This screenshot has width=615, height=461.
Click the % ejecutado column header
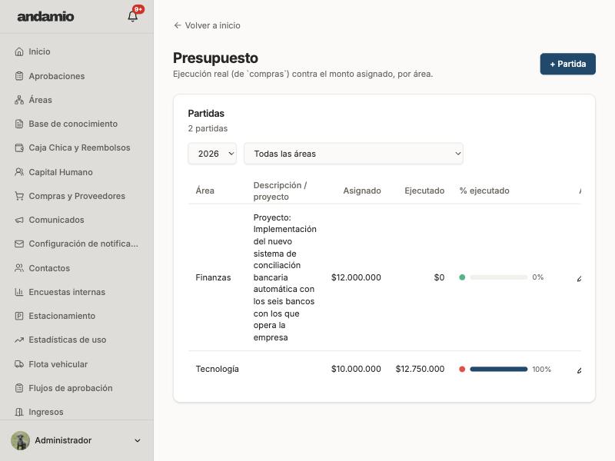(x=484, y=191)
